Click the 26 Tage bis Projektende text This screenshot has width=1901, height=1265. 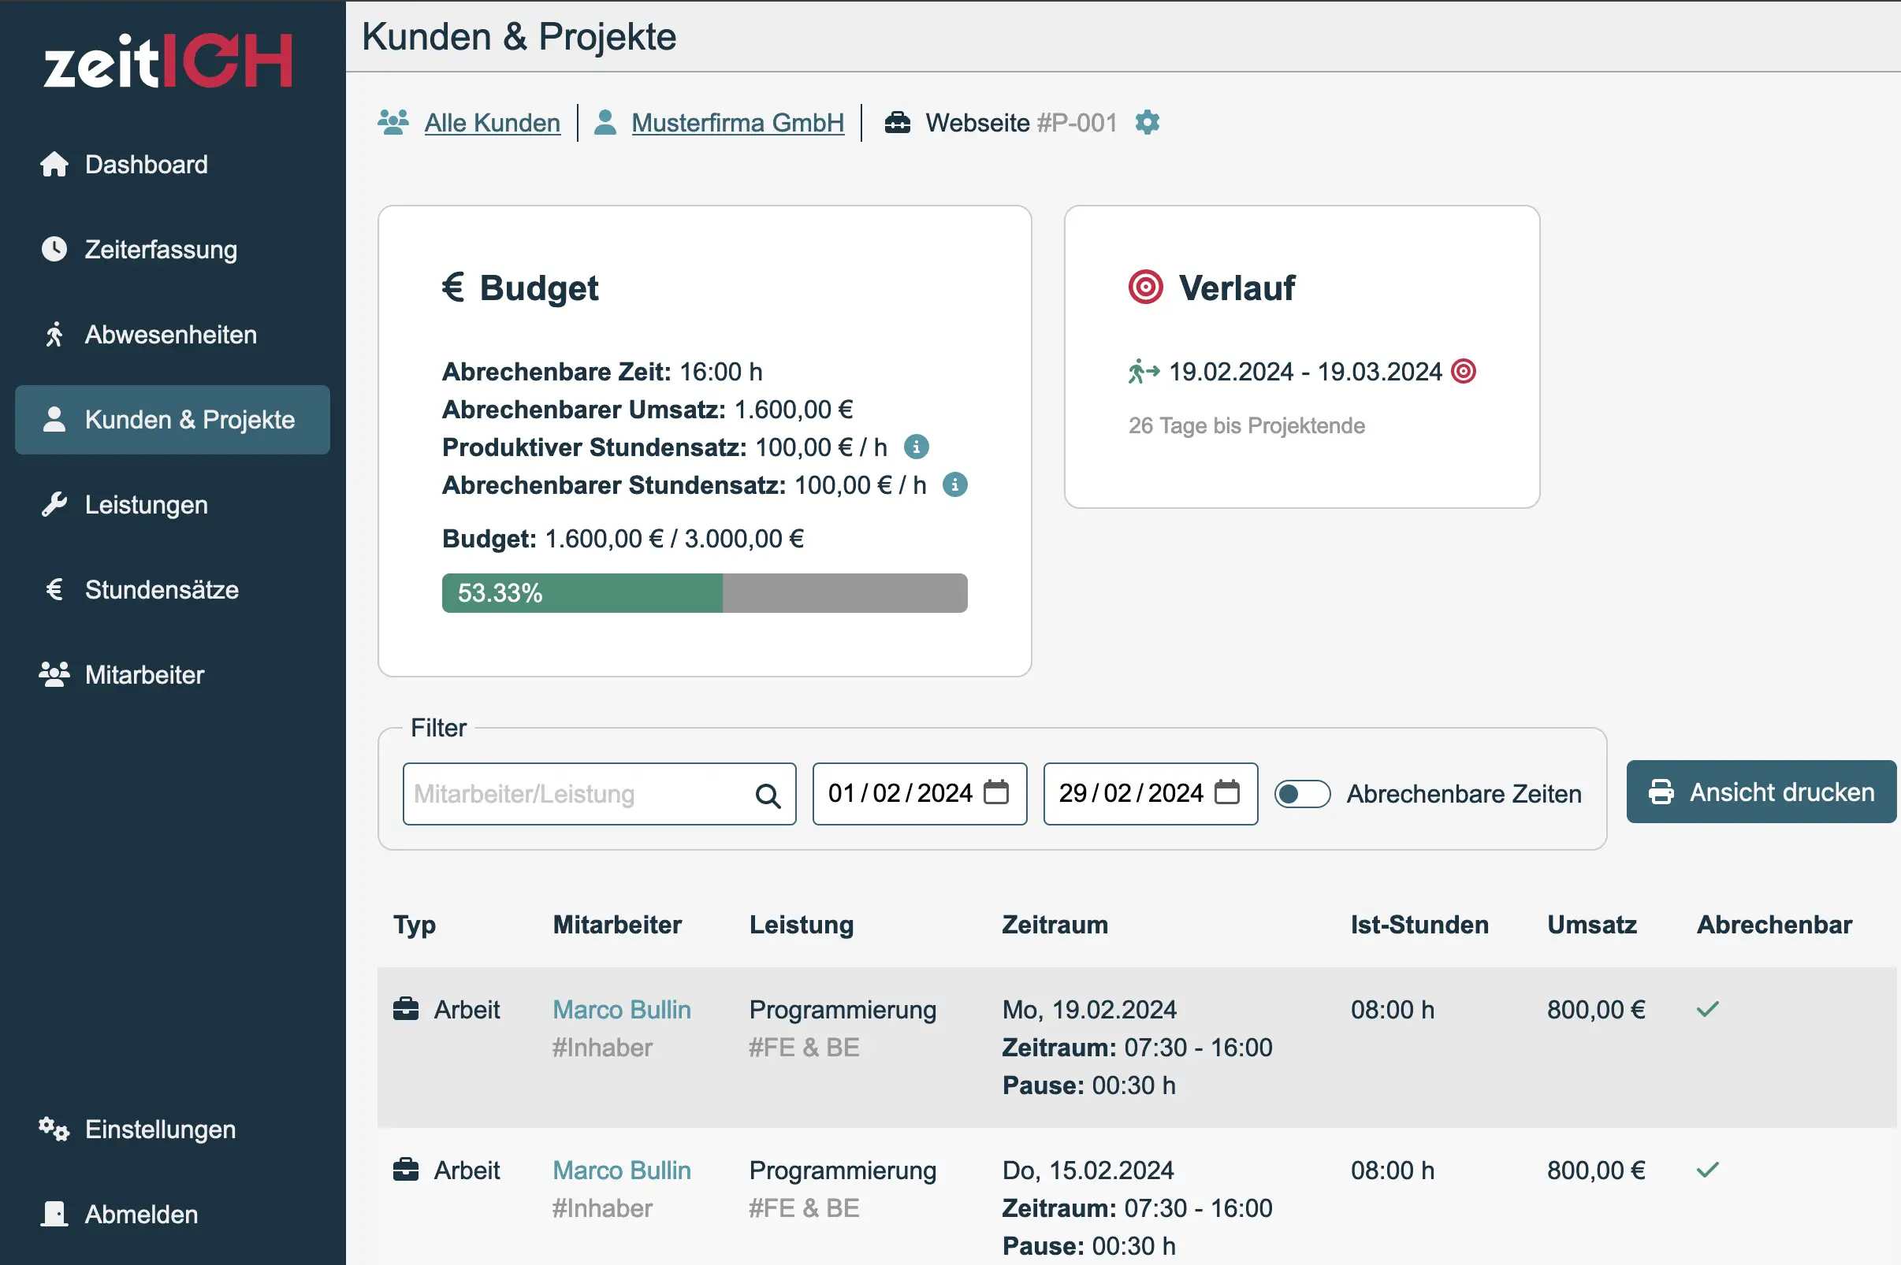point(1246,426)
